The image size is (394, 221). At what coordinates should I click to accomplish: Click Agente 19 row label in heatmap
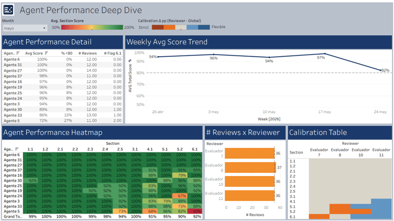pos(12,191)
